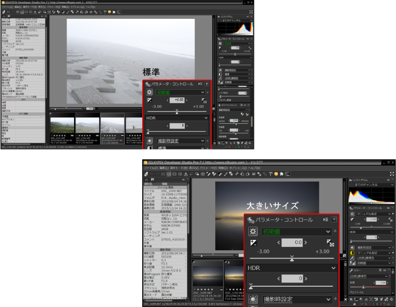Image resolution: width=396 pixels, height=307 pixels.
Task: Click right arrow beside 0.0 exposure value
Action: point(306,243)
